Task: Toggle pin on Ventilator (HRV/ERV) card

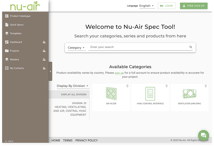Action: click(x=206, y=86)
